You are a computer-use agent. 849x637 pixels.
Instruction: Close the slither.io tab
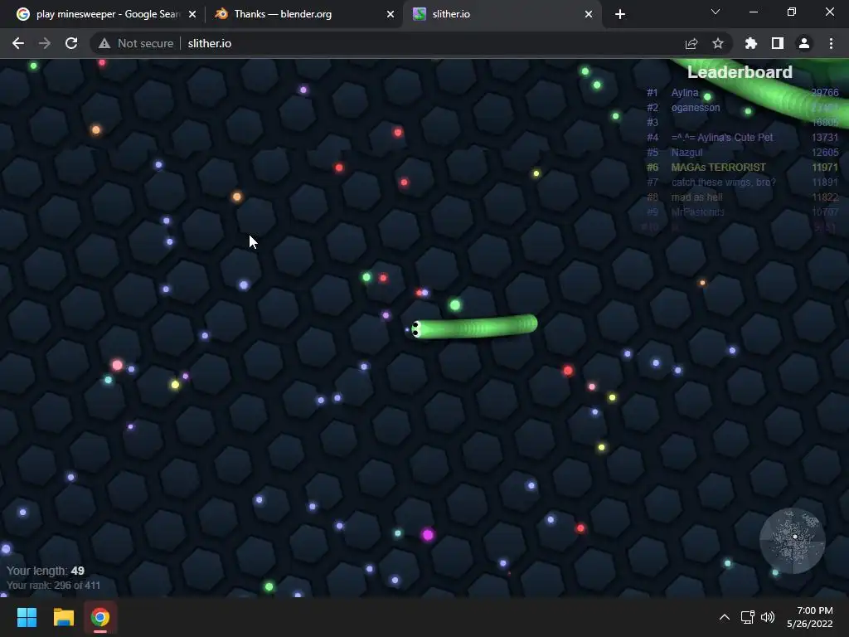pos(589,14)
